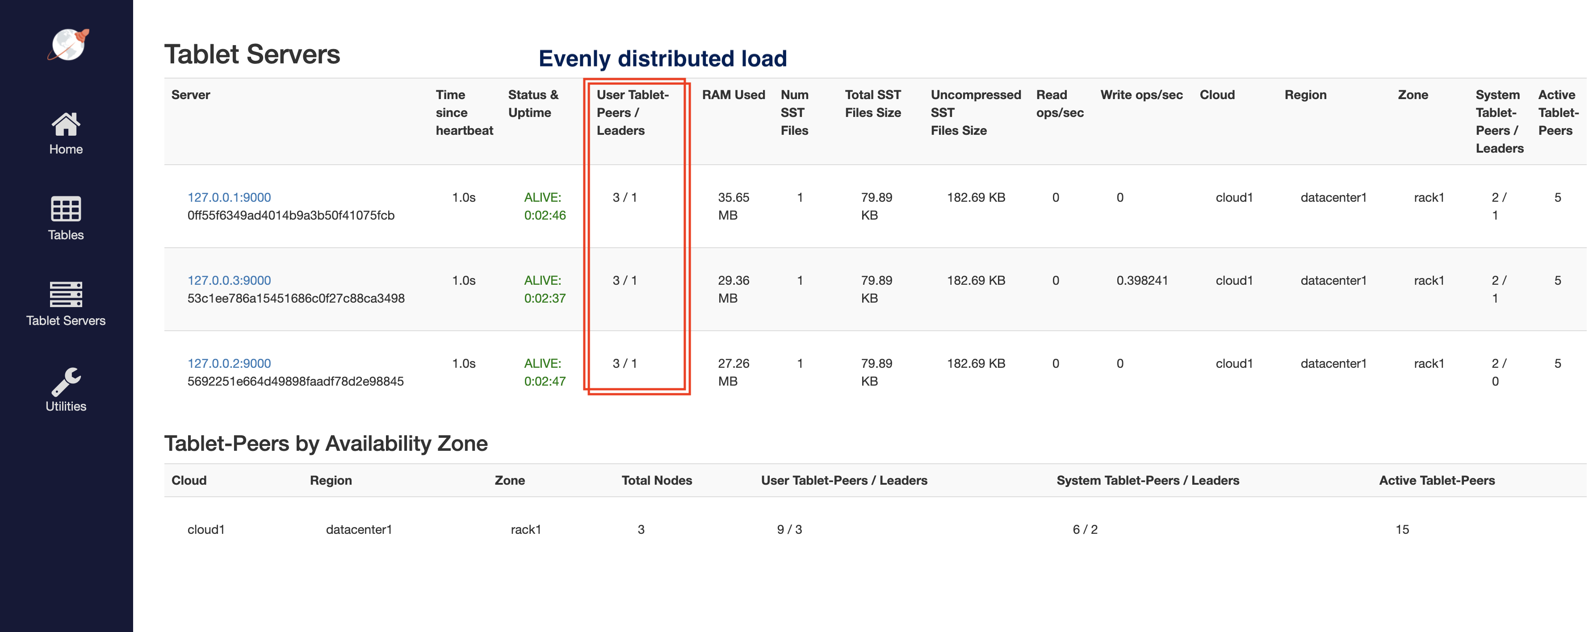Open the Utilities wrench icon
Screen dimensions: 1593x632
[x=66, y=381]
